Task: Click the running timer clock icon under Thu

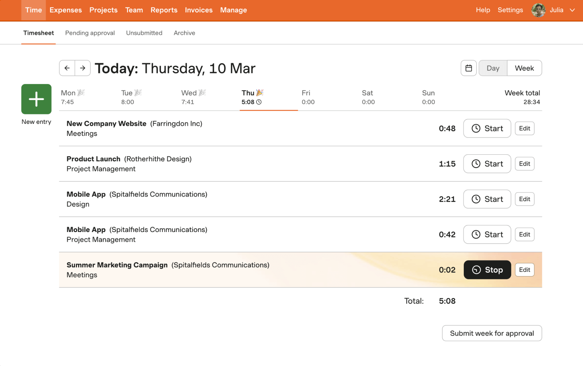Action: point(259,102)
